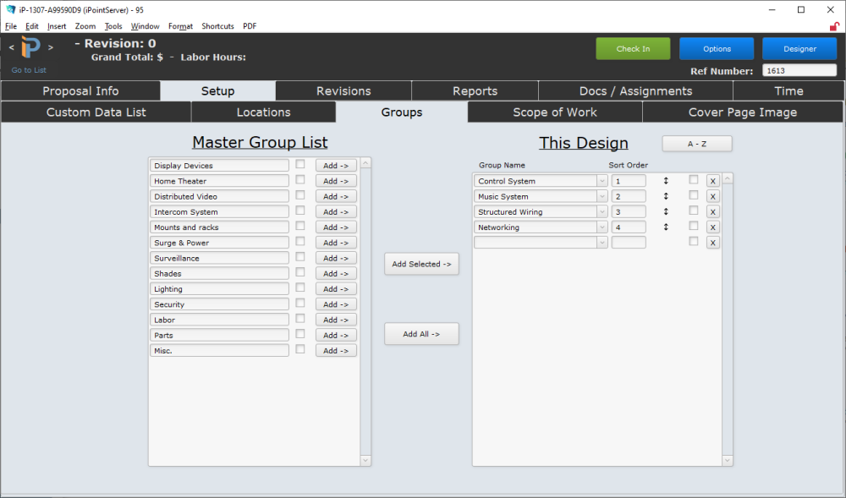Check the Surveillance checkbox
Viewport: 846px width, 498px height.
[x=300, y=256]
